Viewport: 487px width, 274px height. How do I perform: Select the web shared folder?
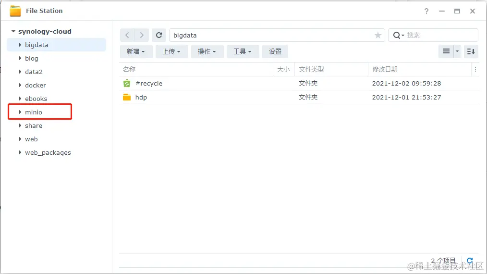(31, 139)
